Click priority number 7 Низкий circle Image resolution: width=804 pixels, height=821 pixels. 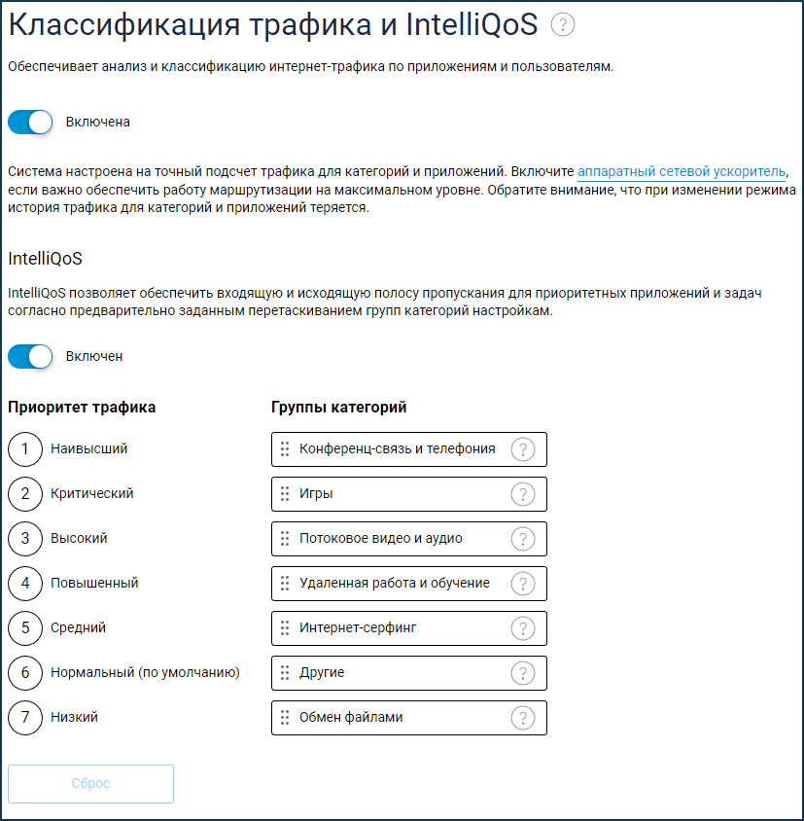25,718
